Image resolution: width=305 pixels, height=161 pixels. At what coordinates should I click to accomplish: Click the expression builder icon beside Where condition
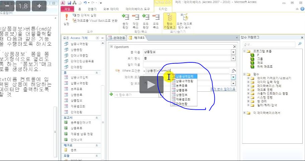pyautogui.click(x=234, y=70)
